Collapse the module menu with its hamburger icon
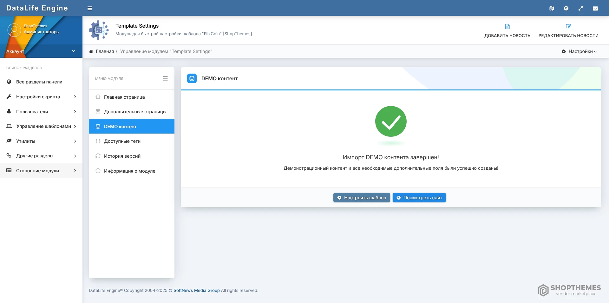Viewport: 609px width, 303px height. [x=165, y=78]
